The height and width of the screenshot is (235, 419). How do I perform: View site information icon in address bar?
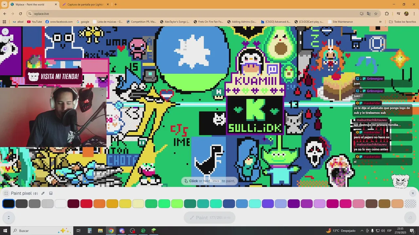(x=30, y=14)
